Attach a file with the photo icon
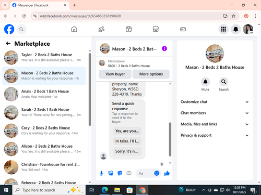 click(111, 173)
